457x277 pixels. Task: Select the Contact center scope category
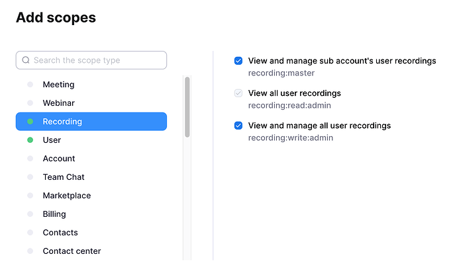click(72, 251)
